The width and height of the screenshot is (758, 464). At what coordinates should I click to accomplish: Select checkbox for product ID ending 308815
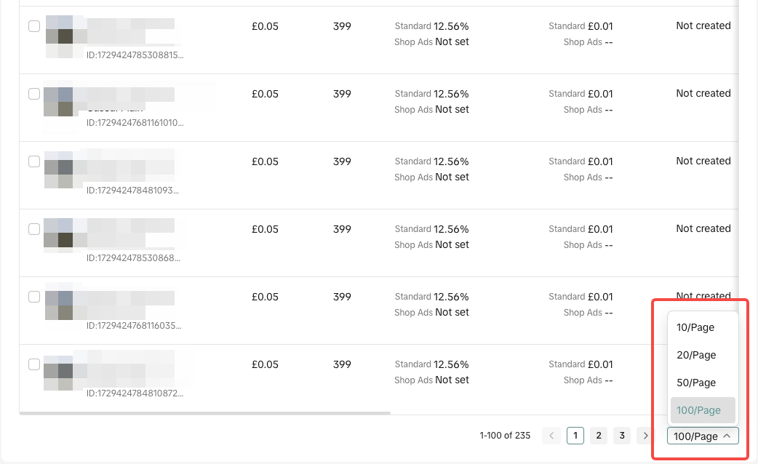pyautogui.click(x=34, y=26)
